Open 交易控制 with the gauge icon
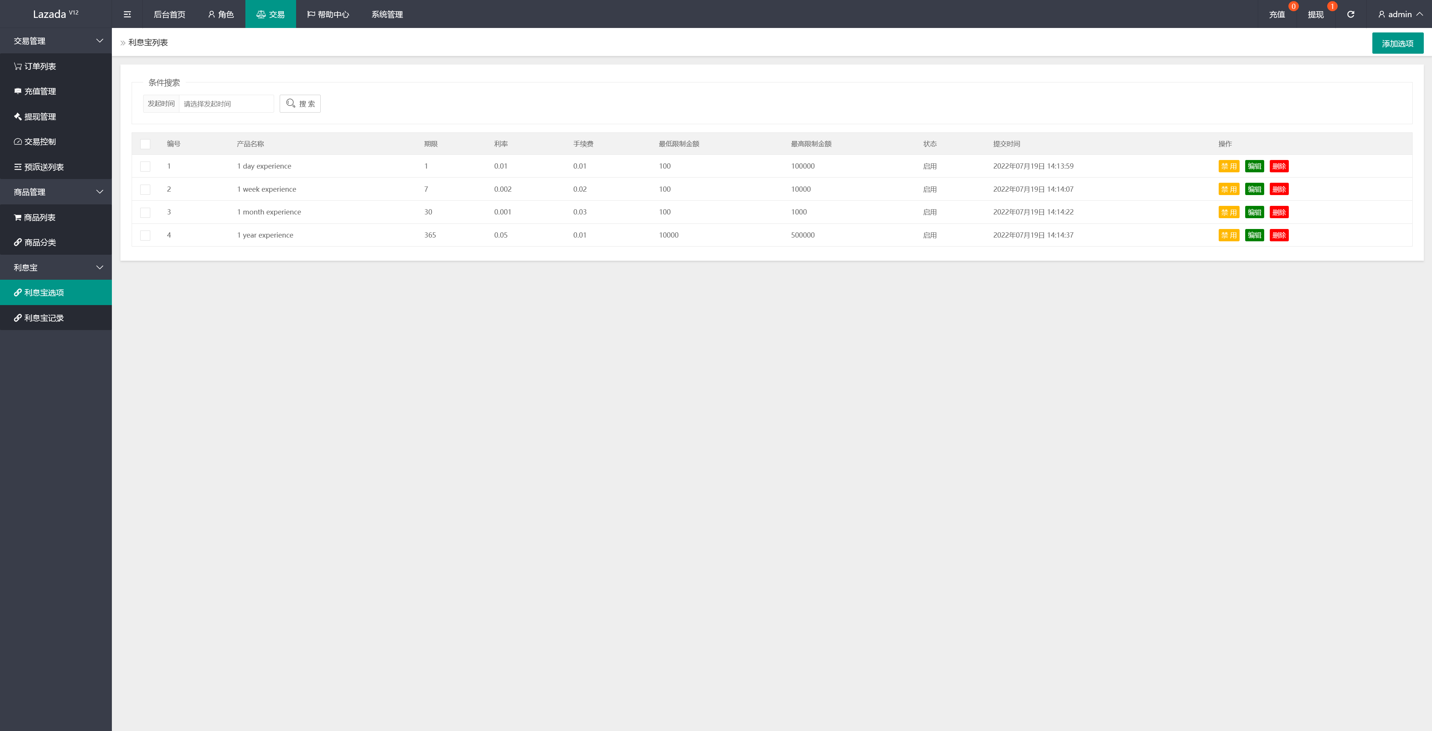Image resolution: width=1432 pixels, height=731 pixels. 35,142
